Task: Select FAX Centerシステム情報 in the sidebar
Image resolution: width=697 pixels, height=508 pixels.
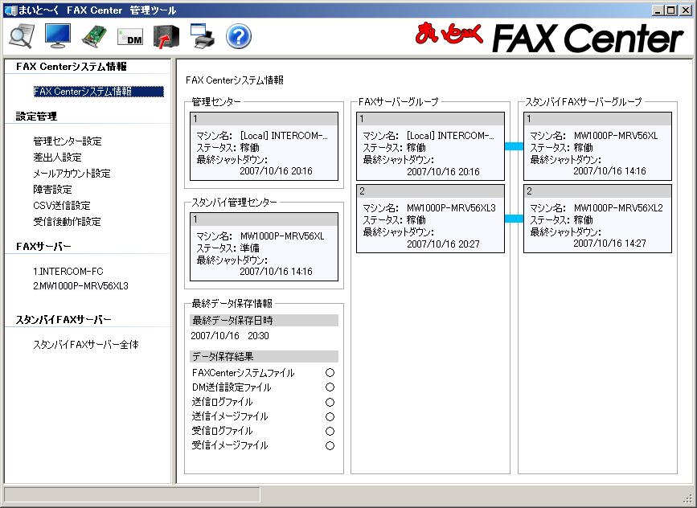Action: point(99,92)
